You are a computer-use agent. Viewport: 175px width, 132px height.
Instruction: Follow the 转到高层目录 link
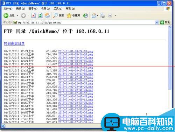click(14, 44)
